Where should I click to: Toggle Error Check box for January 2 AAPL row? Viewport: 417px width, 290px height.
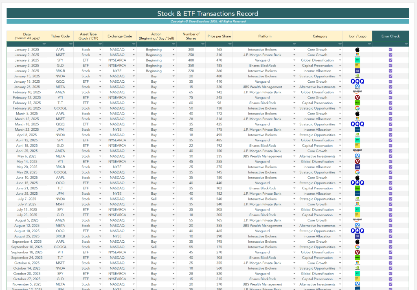click(x=391, y=49)
